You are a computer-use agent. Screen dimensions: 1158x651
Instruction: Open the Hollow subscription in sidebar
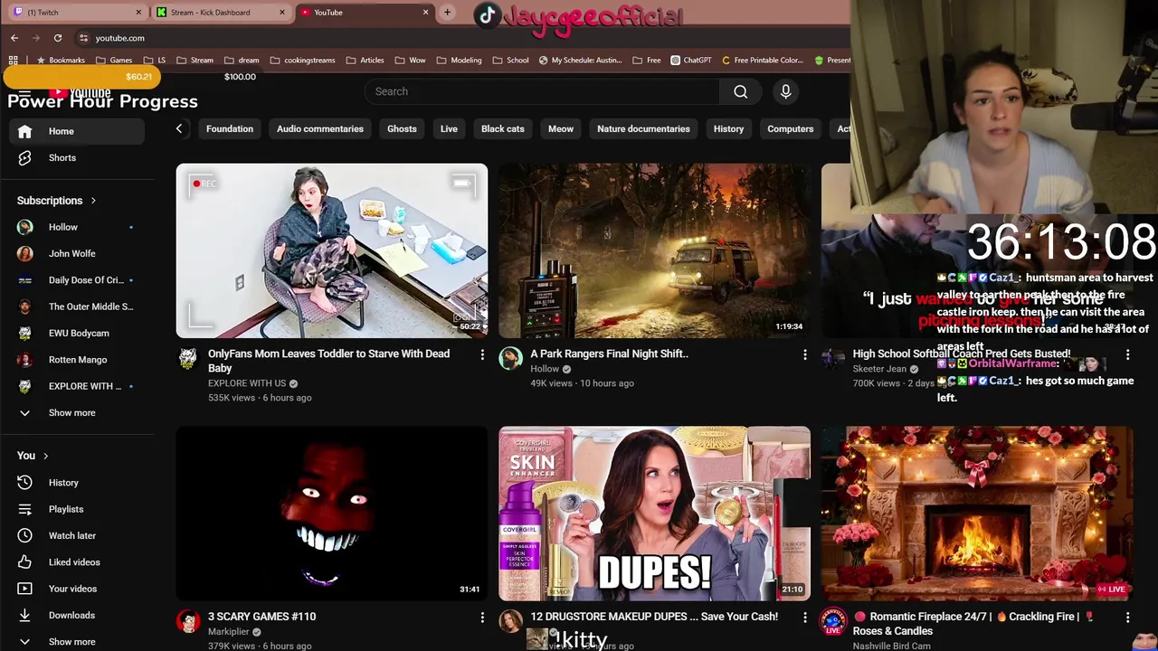(77, 227)
